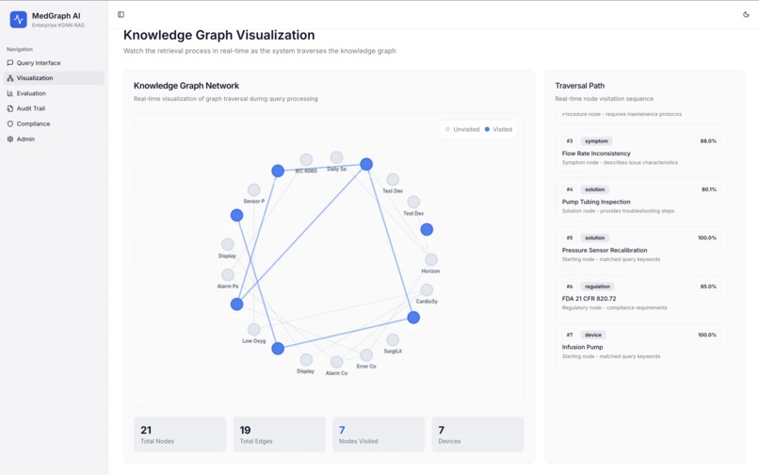Select the Horizon graph node
Screen dimensions: 759x475
431,259
